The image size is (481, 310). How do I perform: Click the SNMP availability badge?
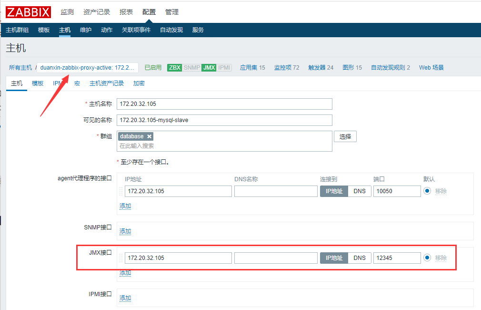pos(192,68)
